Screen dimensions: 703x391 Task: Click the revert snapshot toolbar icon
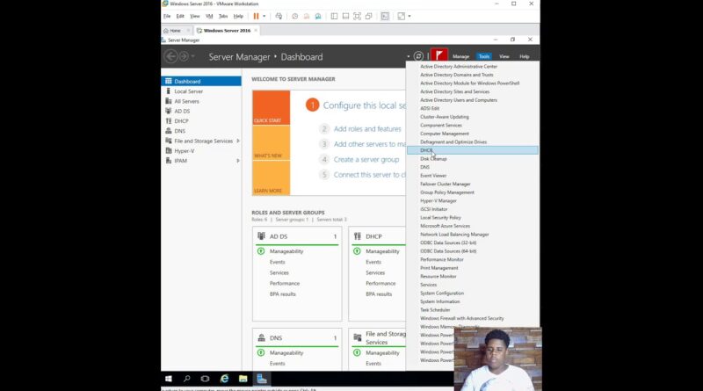[x=307, y=16]
